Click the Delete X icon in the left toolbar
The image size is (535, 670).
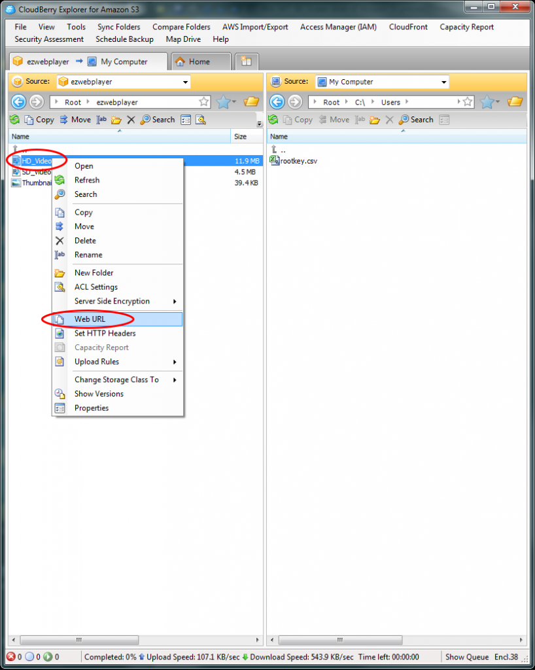click(x=131, y=120)
